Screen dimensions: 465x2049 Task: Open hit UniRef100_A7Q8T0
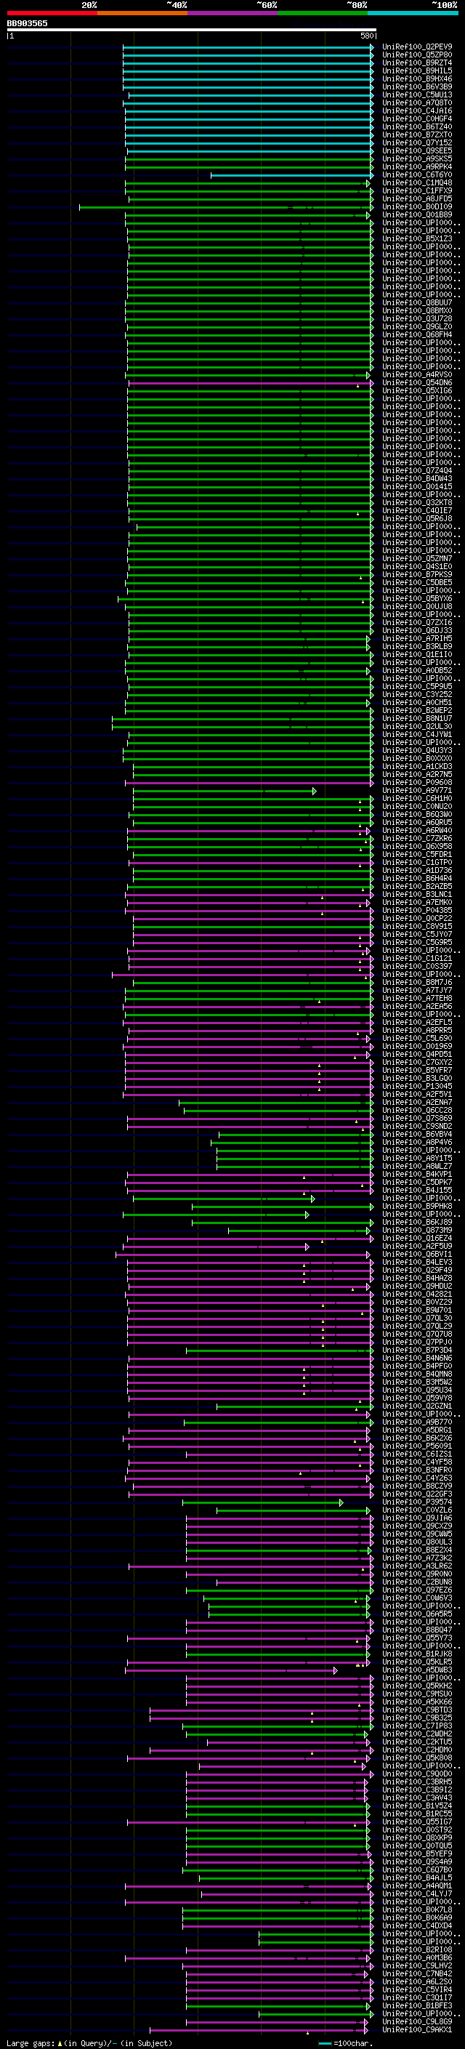click(x=417, y=102)
